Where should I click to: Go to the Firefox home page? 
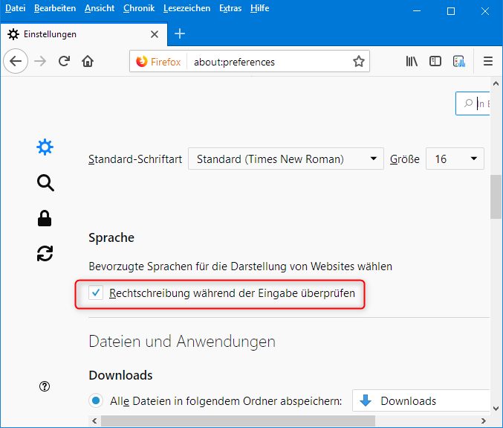88,62
